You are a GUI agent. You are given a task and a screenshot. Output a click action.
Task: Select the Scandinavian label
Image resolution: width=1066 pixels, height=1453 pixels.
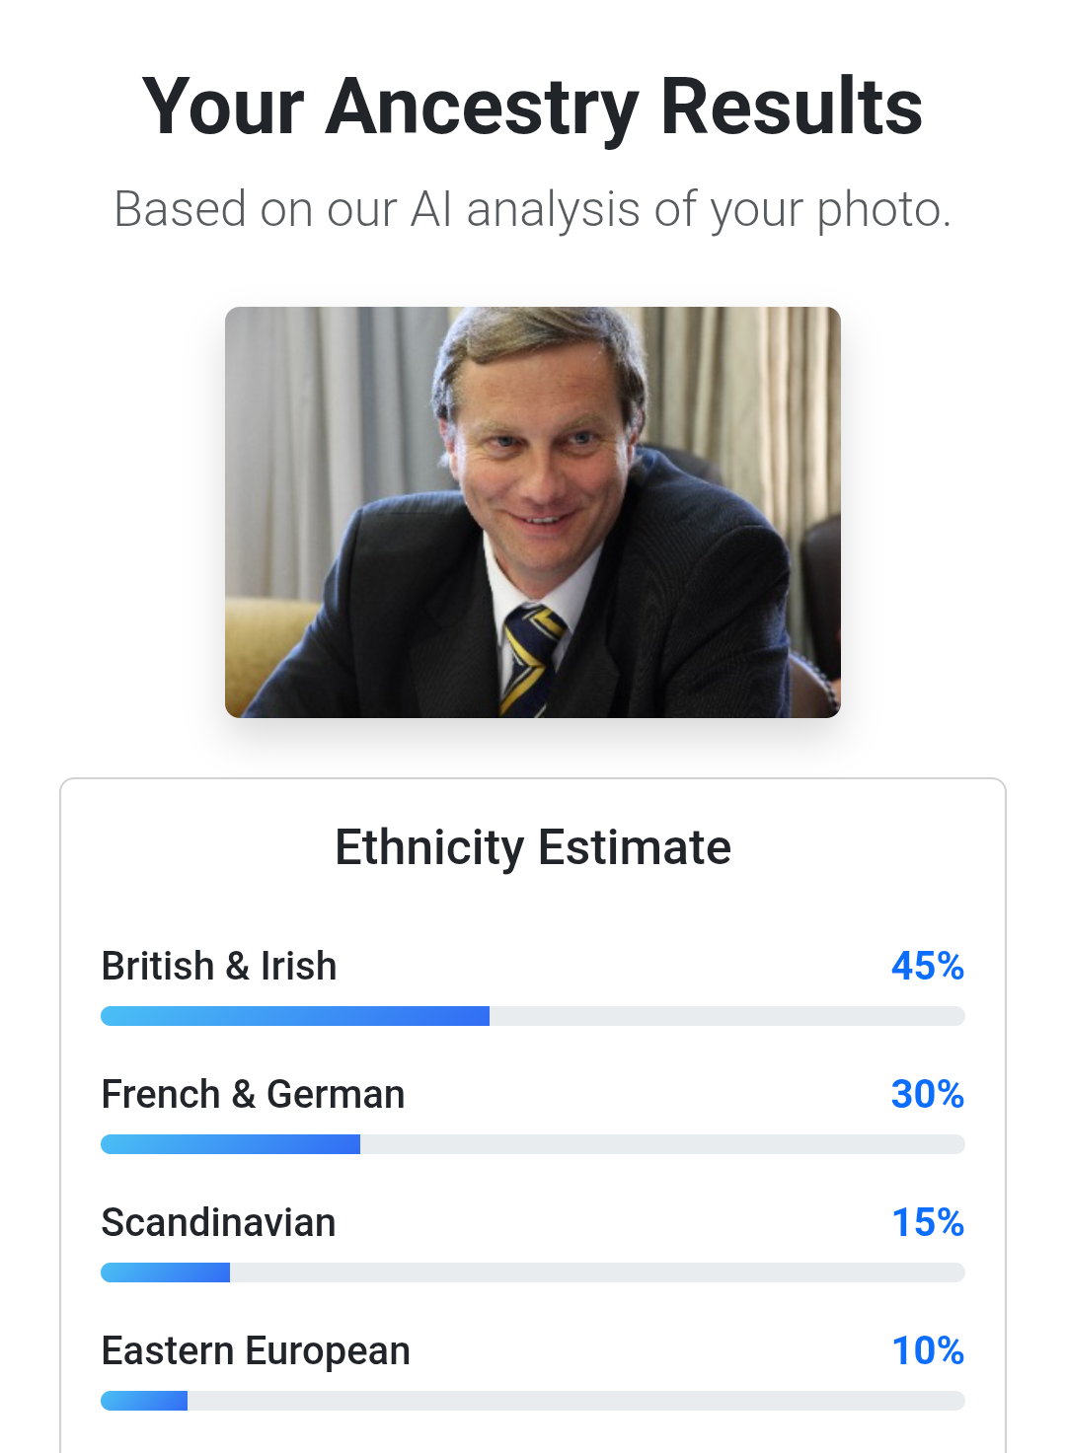coord(218,1222)
